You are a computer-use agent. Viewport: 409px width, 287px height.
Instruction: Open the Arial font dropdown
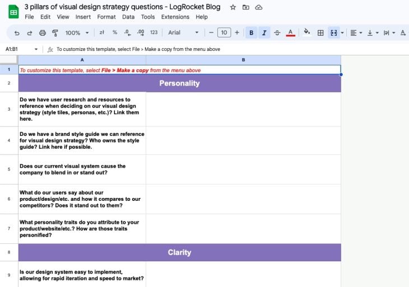[183, 32]
